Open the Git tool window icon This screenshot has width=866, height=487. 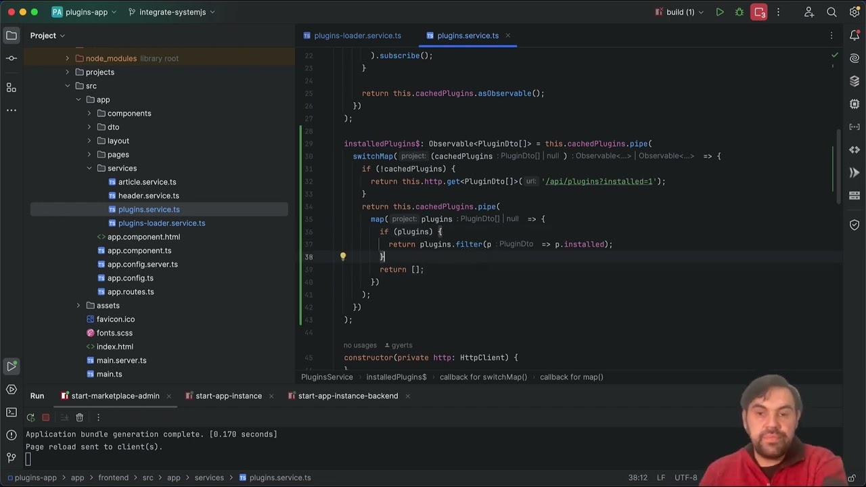pos(12,457)
